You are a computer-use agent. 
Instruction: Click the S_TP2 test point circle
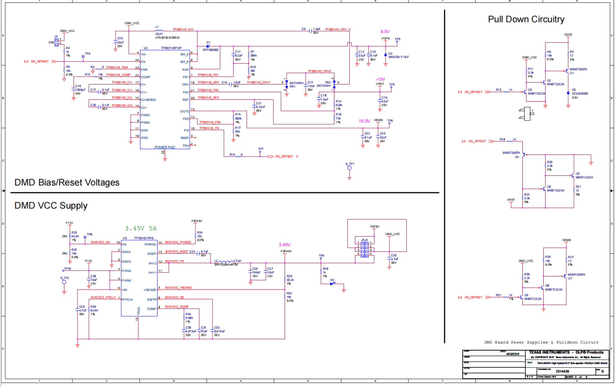click(x=64, y=282)
